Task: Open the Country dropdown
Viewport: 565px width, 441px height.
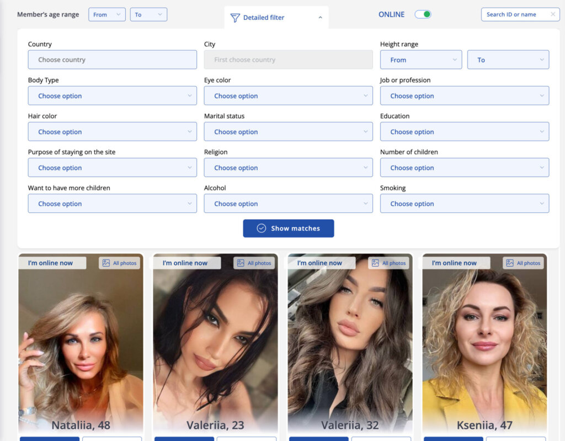Action: pos(112,59)
